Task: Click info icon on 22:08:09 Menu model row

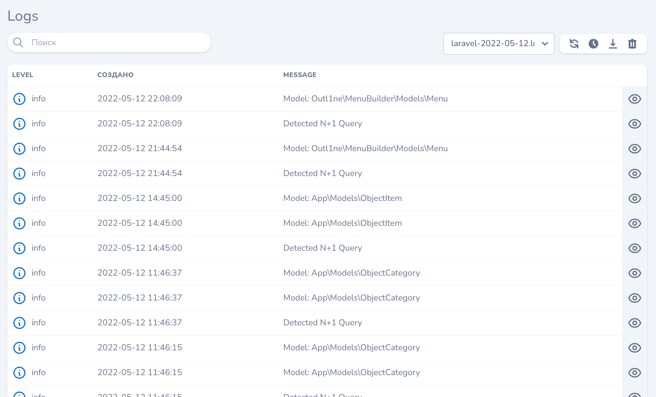Action: pos(19,99)
